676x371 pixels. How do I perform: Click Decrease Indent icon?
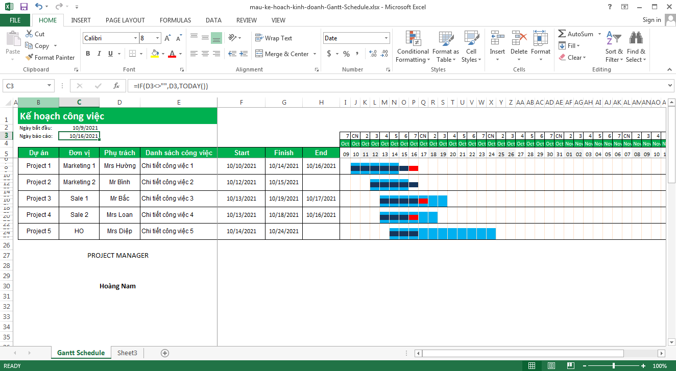(232, 54)
